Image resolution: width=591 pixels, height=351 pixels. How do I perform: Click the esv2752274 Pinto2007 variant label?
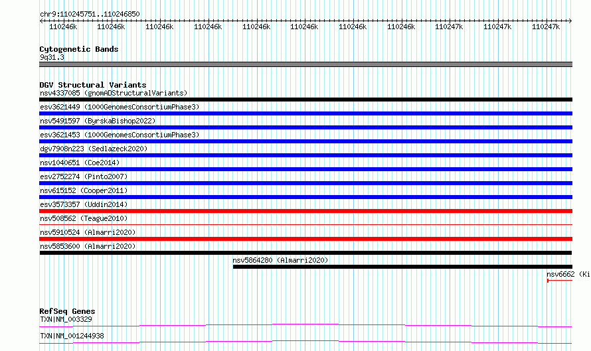pyautogui.click(x=84, y=176)
